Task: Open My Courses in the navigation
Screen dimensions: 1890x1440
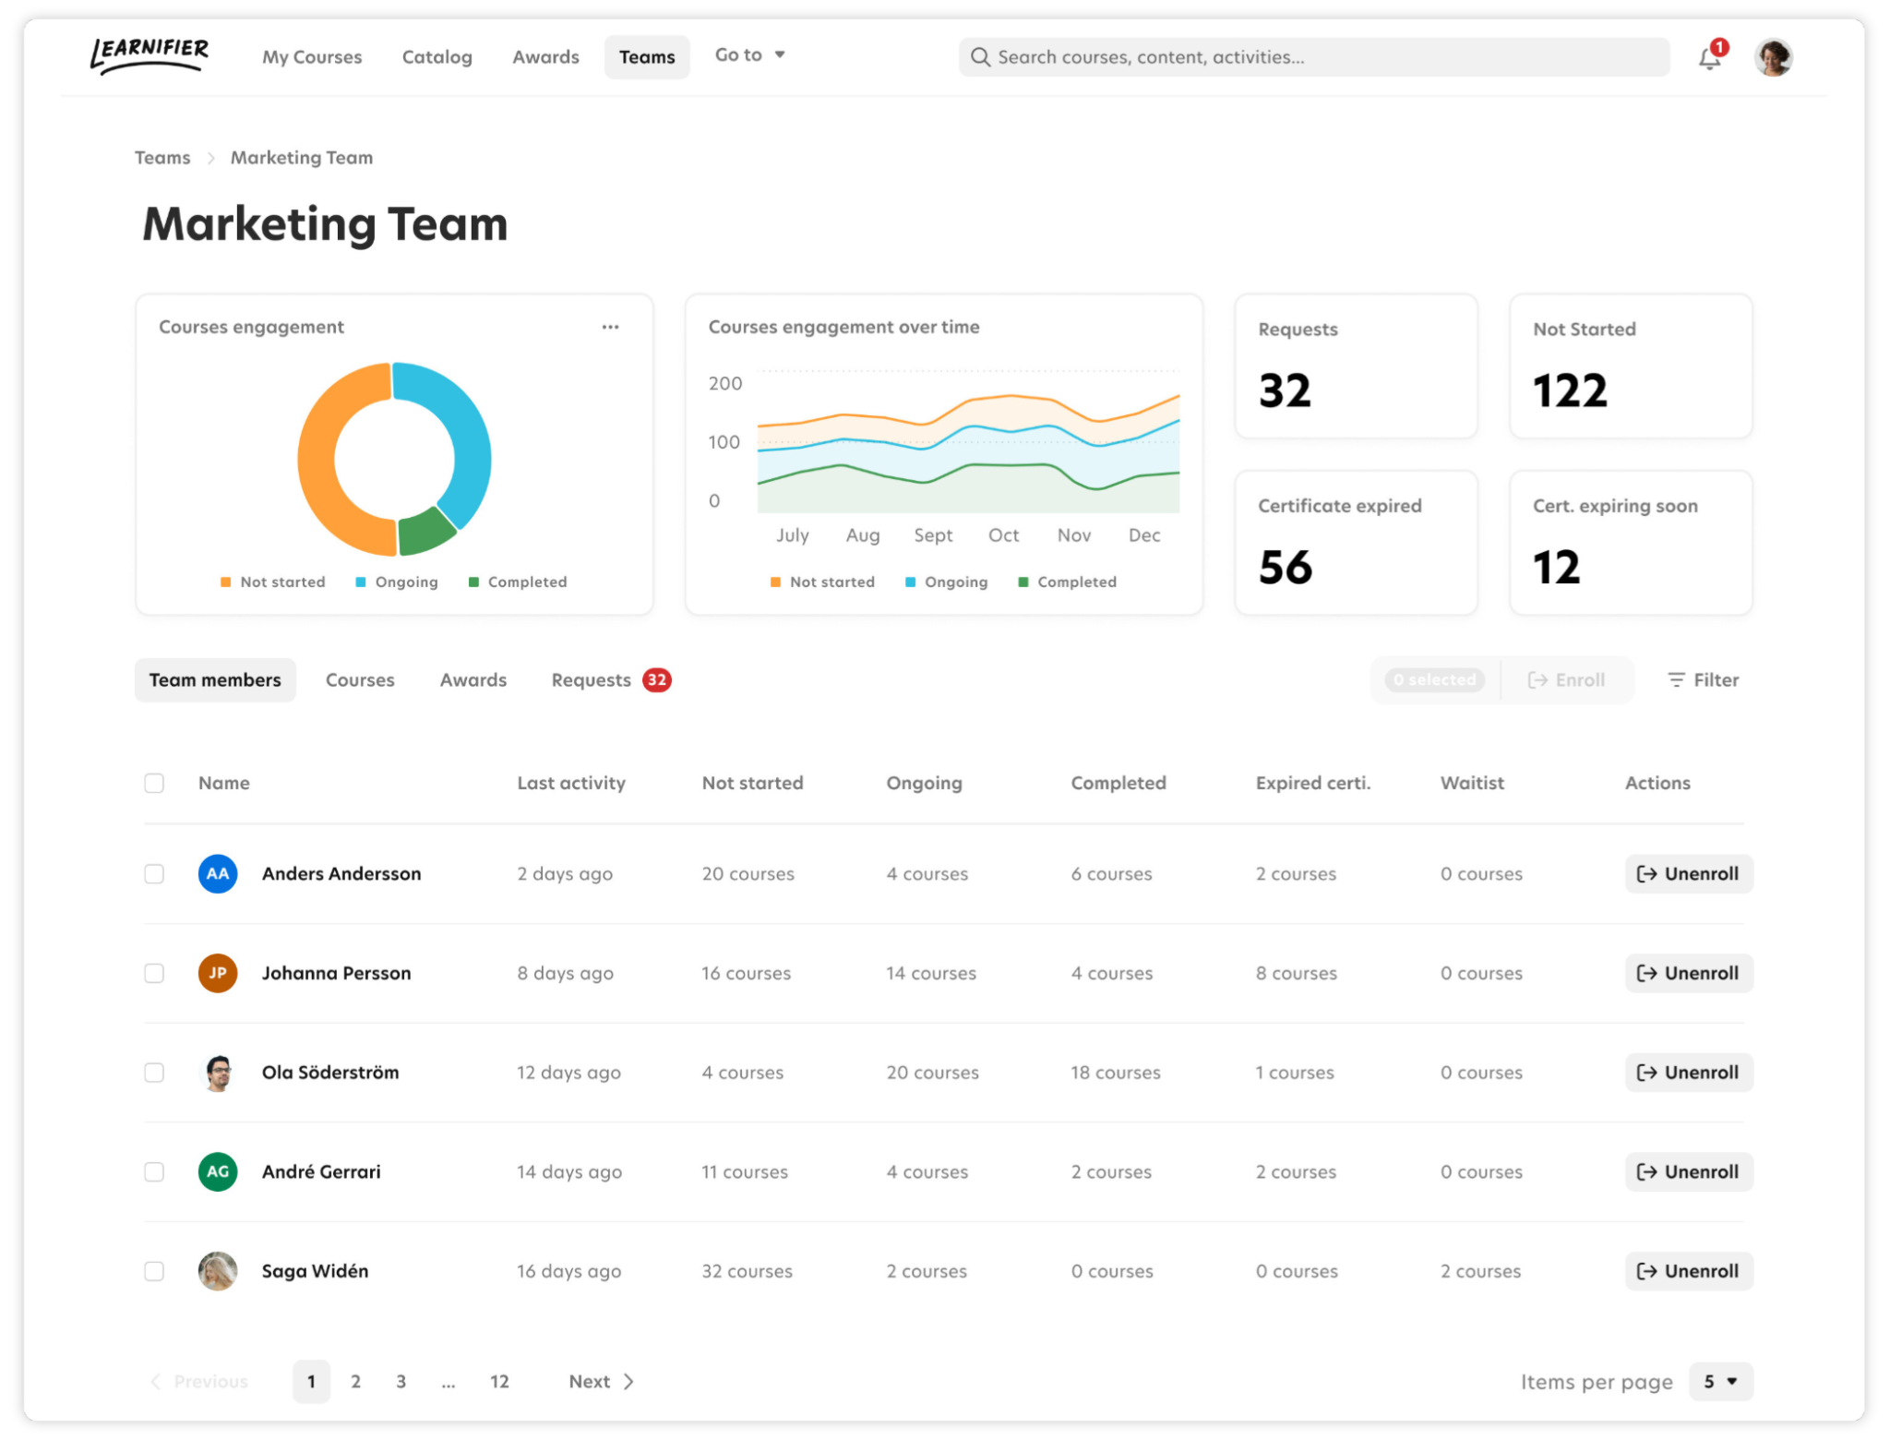Action: pyautogui.click(x=312, y=57)
